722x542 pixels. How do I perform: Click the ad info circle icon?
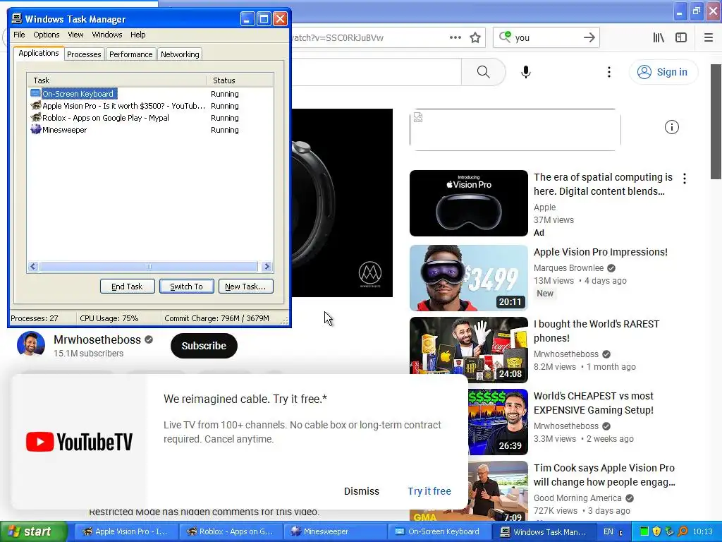tap(672, 127)
